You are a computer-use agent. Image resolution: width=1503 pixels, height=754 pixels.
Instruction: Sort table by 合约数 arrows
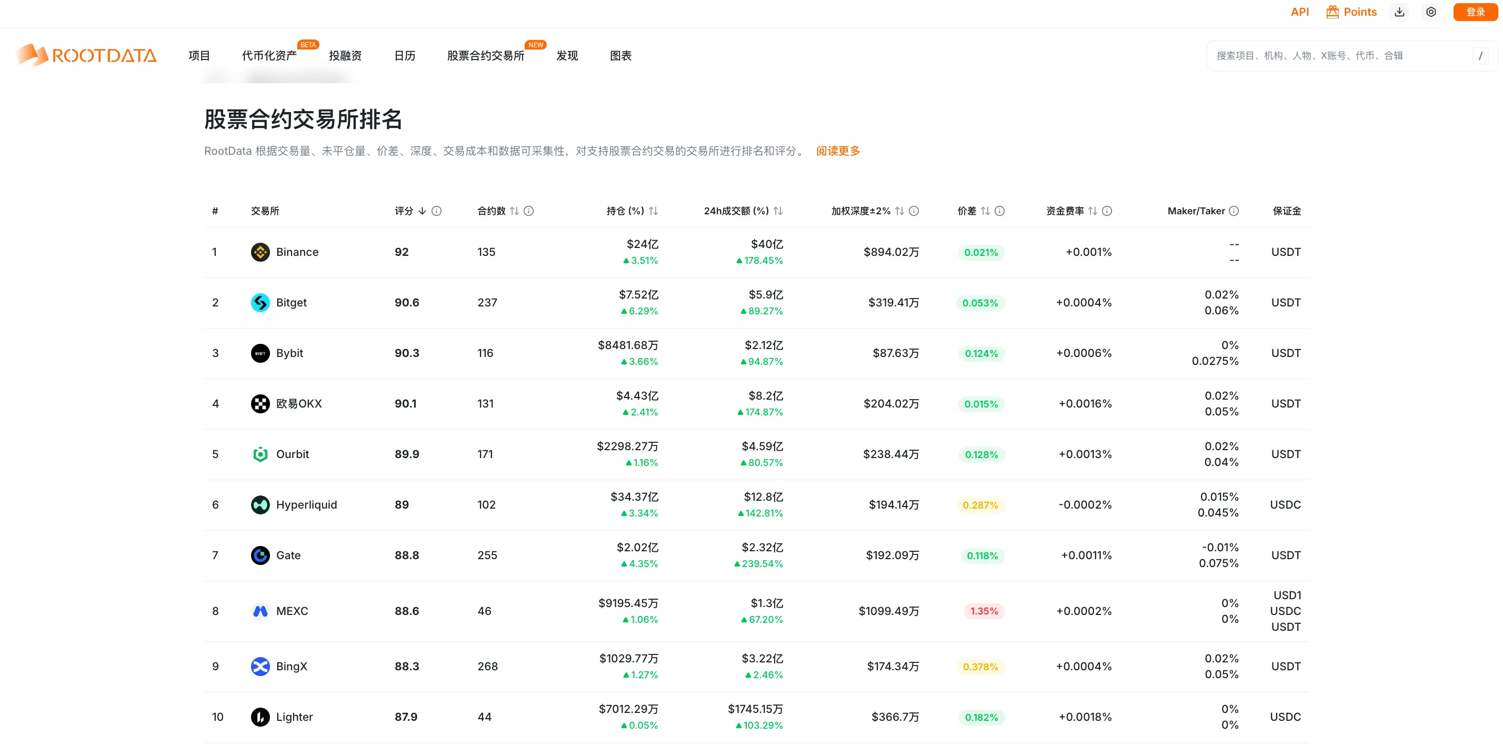[x=514, y=211]
